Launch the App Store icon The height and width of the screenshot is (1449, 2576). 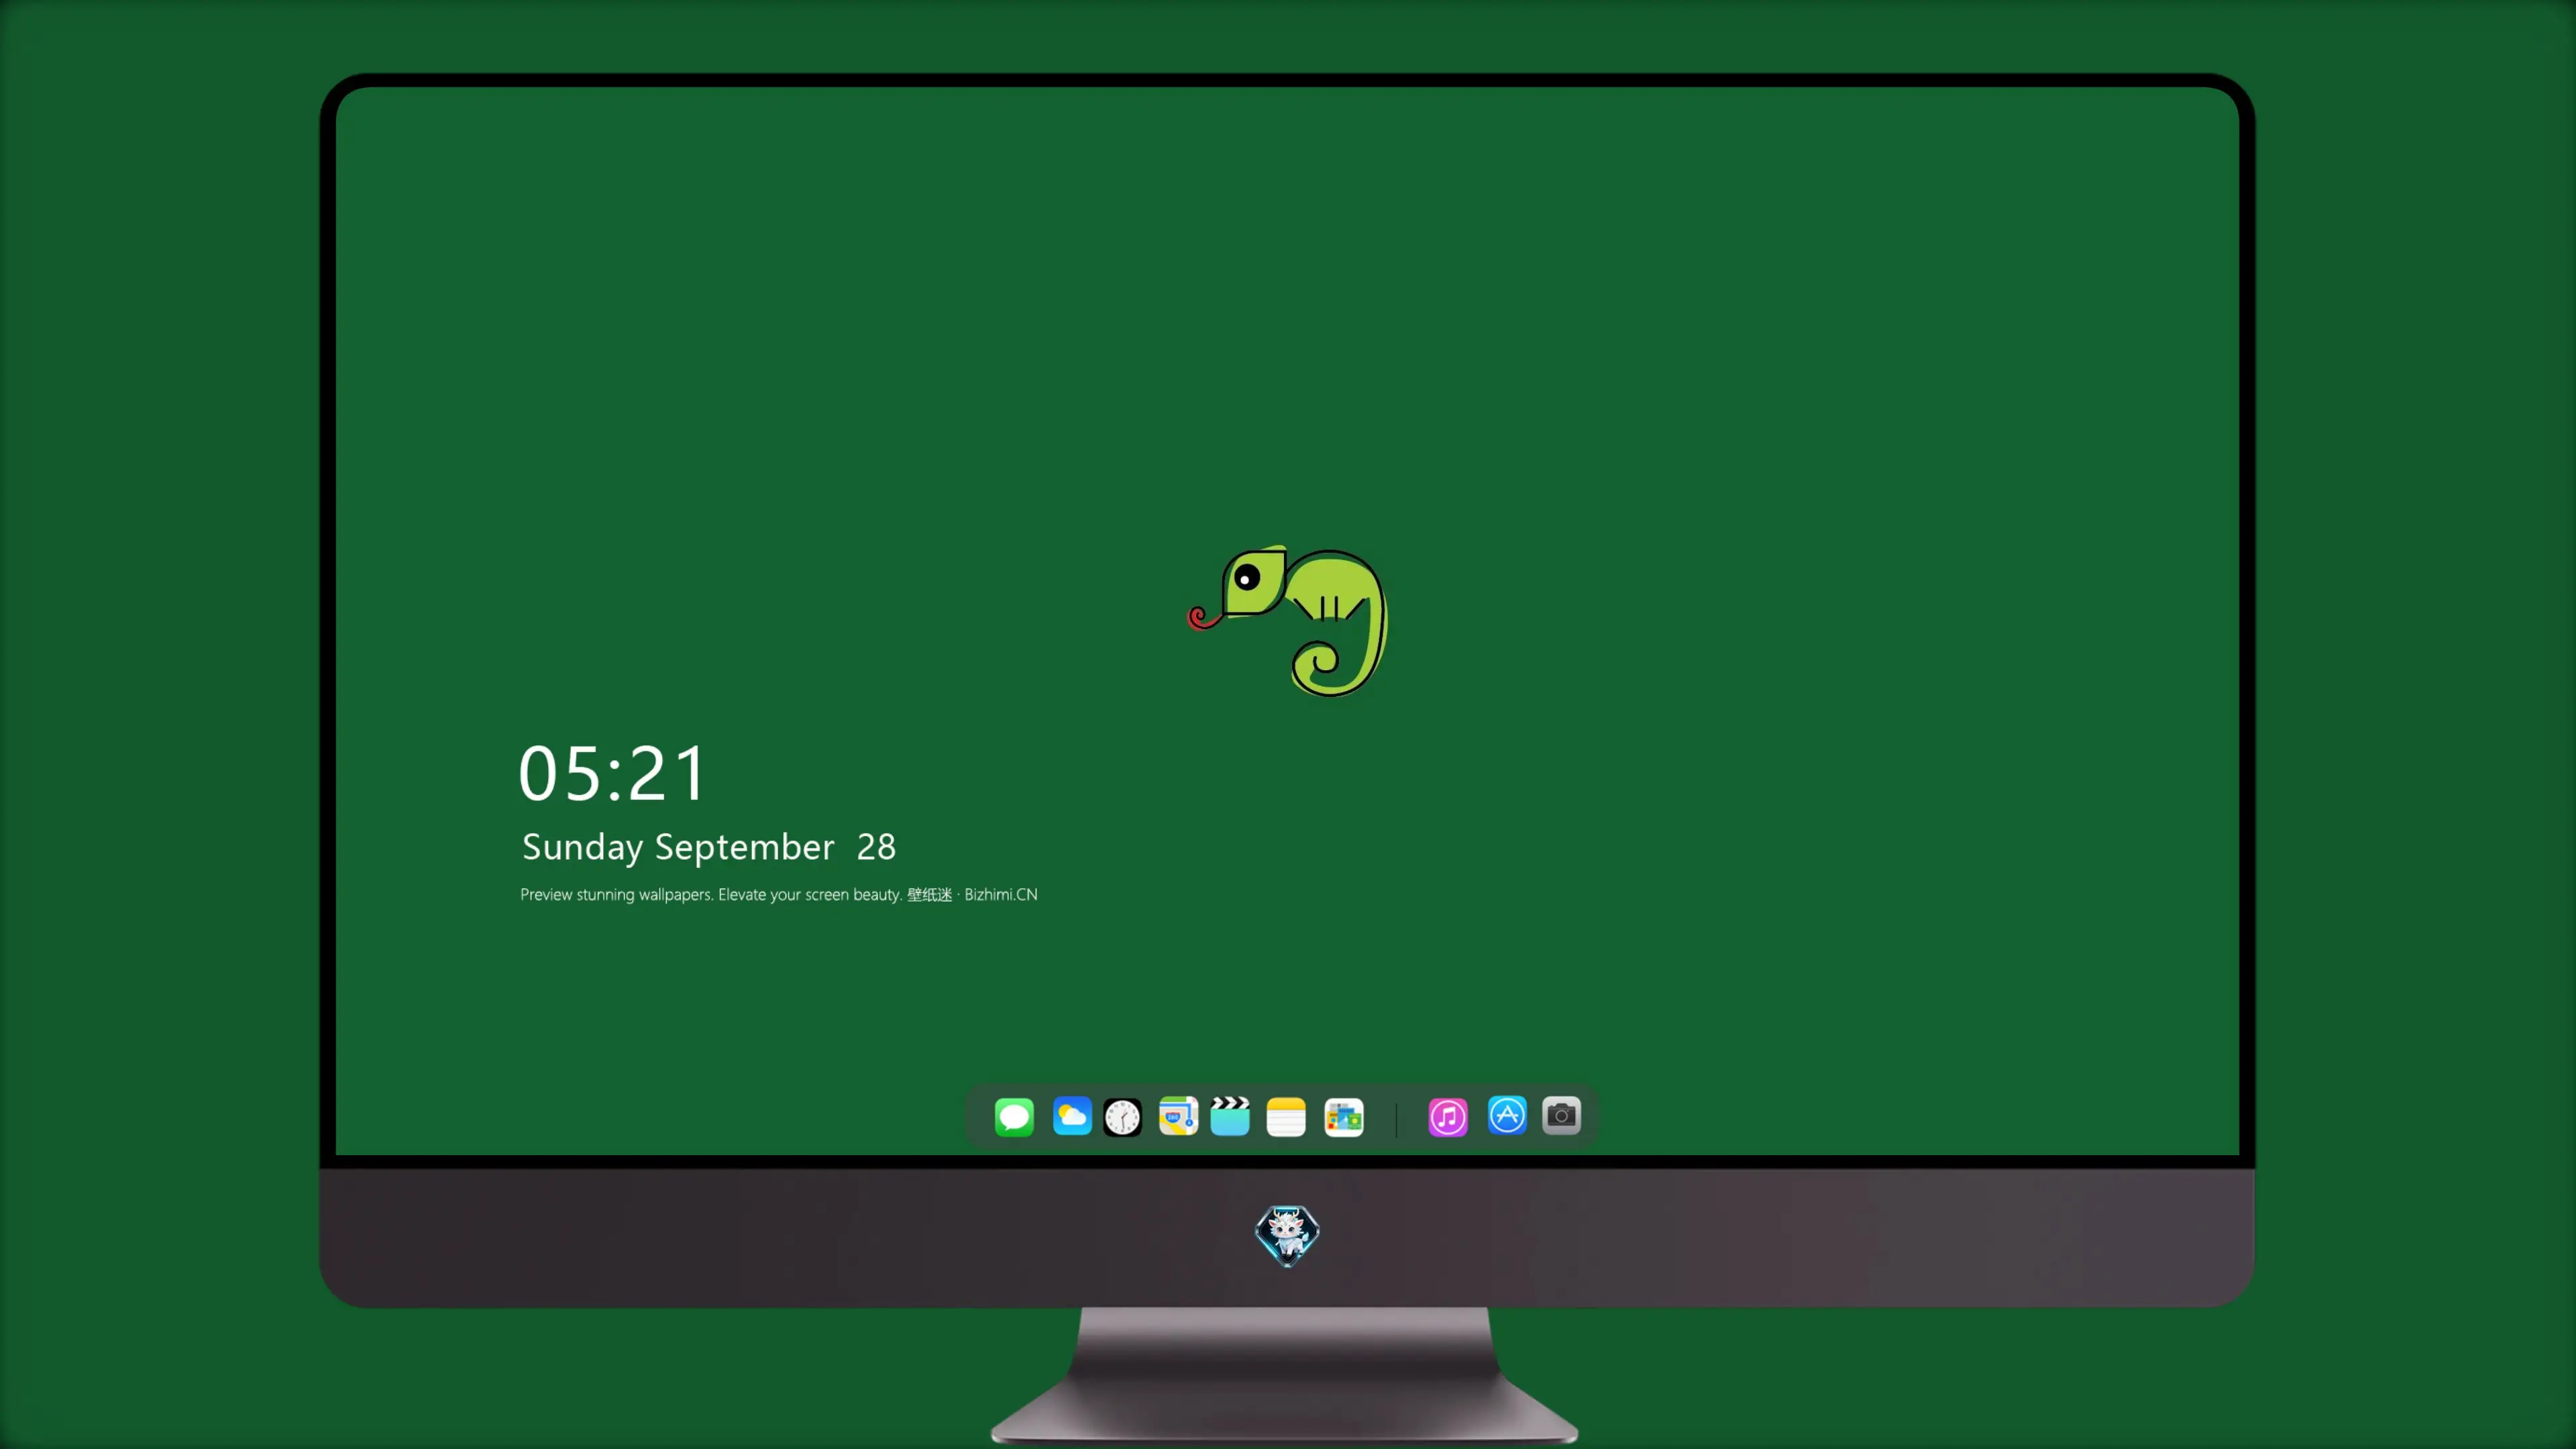coord(1507,1115)
